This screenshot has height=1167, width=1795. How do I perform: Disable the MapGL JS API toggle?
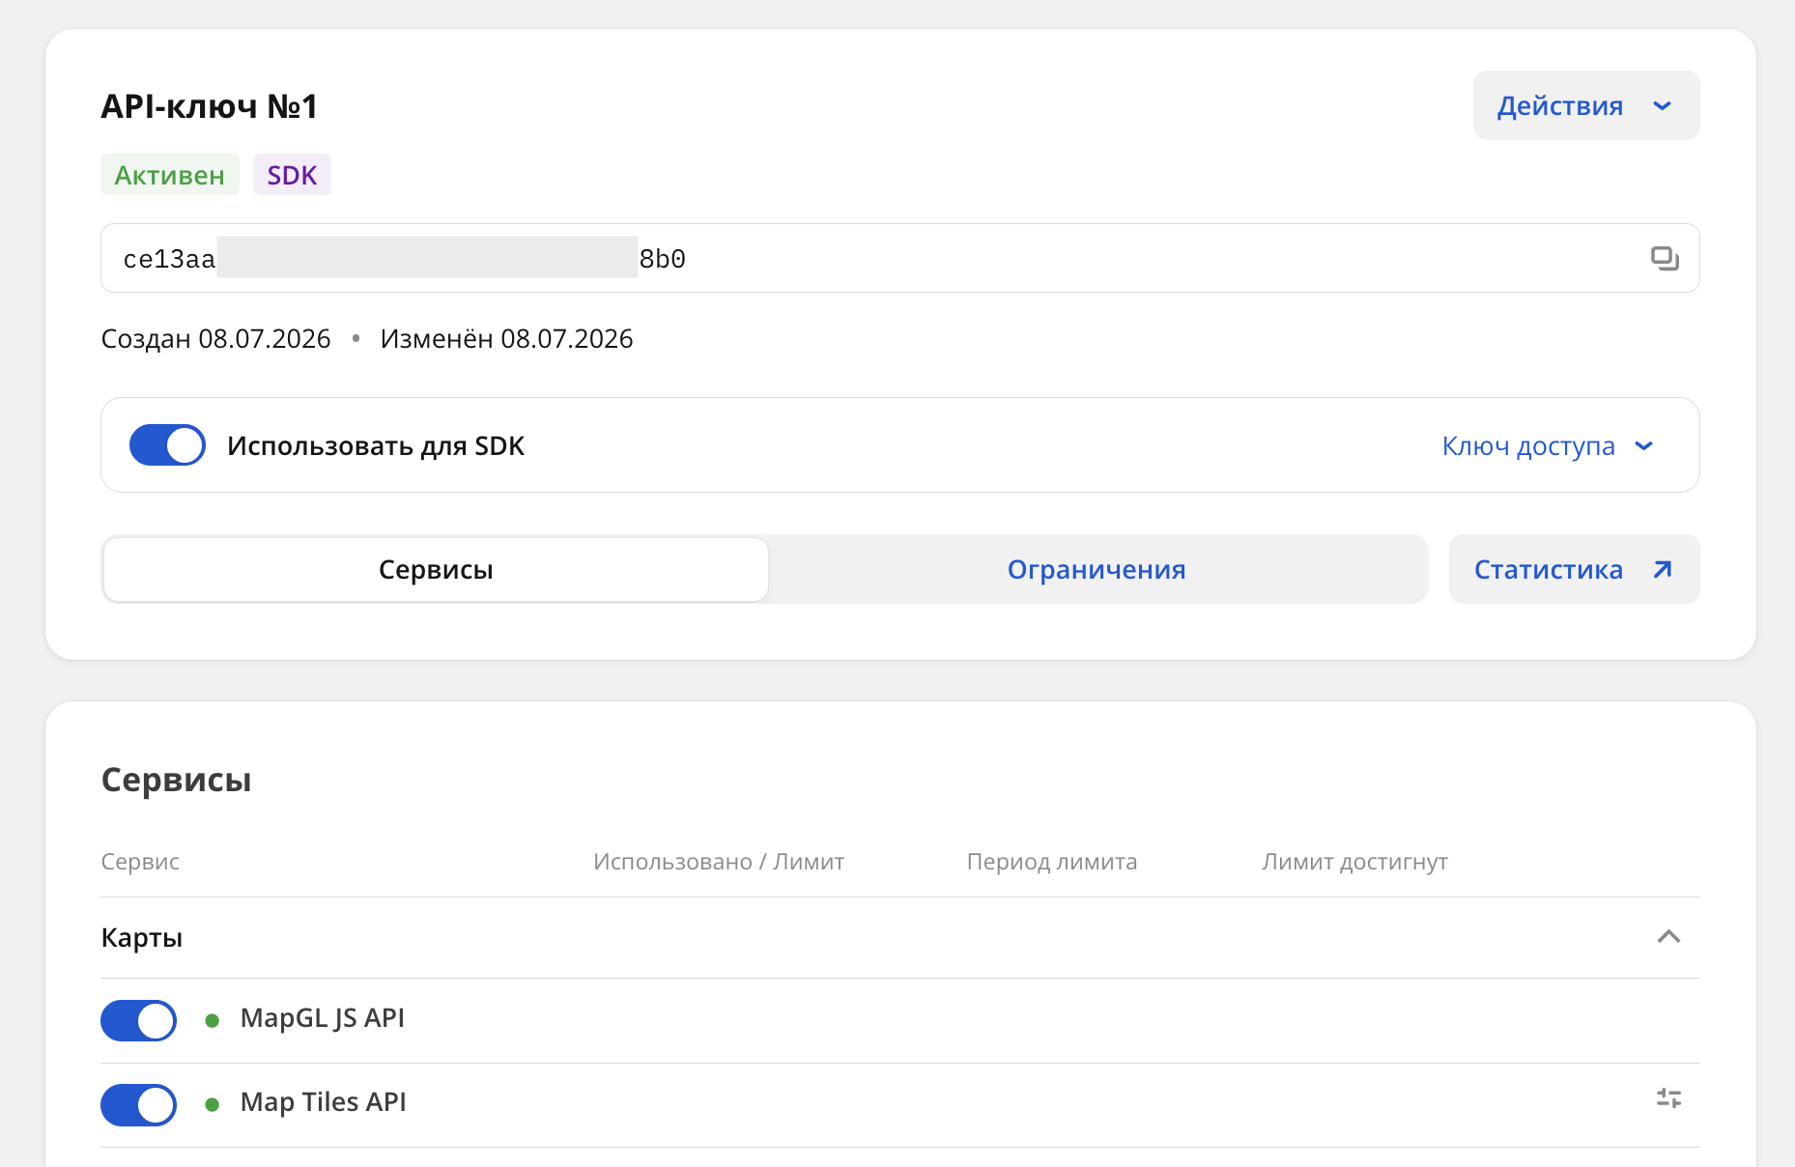(x=138, y=1020)
